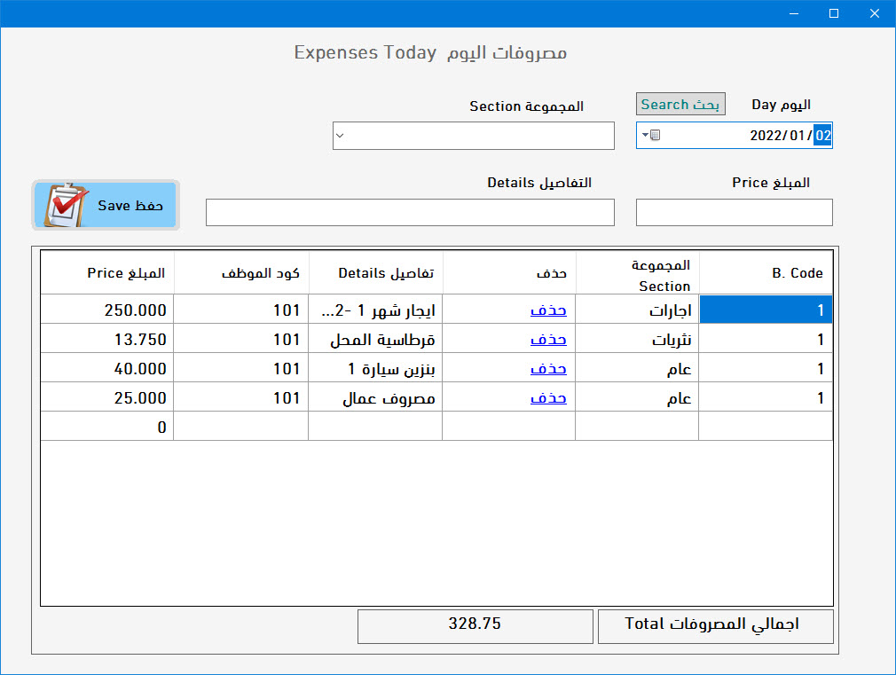
Task: Delete the بنزين سيارة 1 row via حذف
Action: 548,369
